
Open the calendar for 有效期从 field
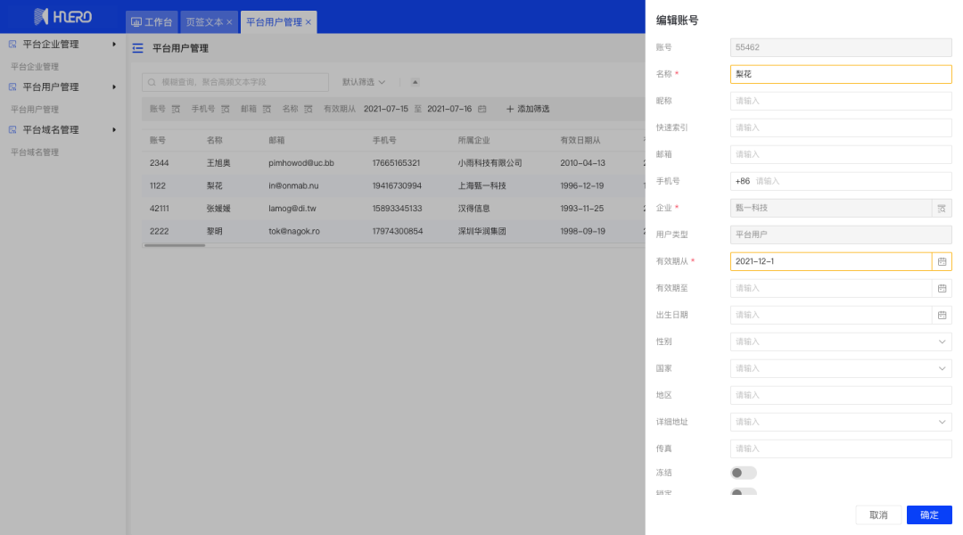[942, 261]
